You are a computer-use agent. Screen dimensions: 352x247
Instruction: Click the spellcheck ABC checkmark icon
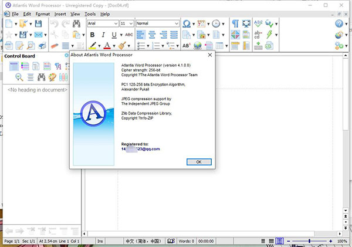pyautogui.click(x=258, y=23)
